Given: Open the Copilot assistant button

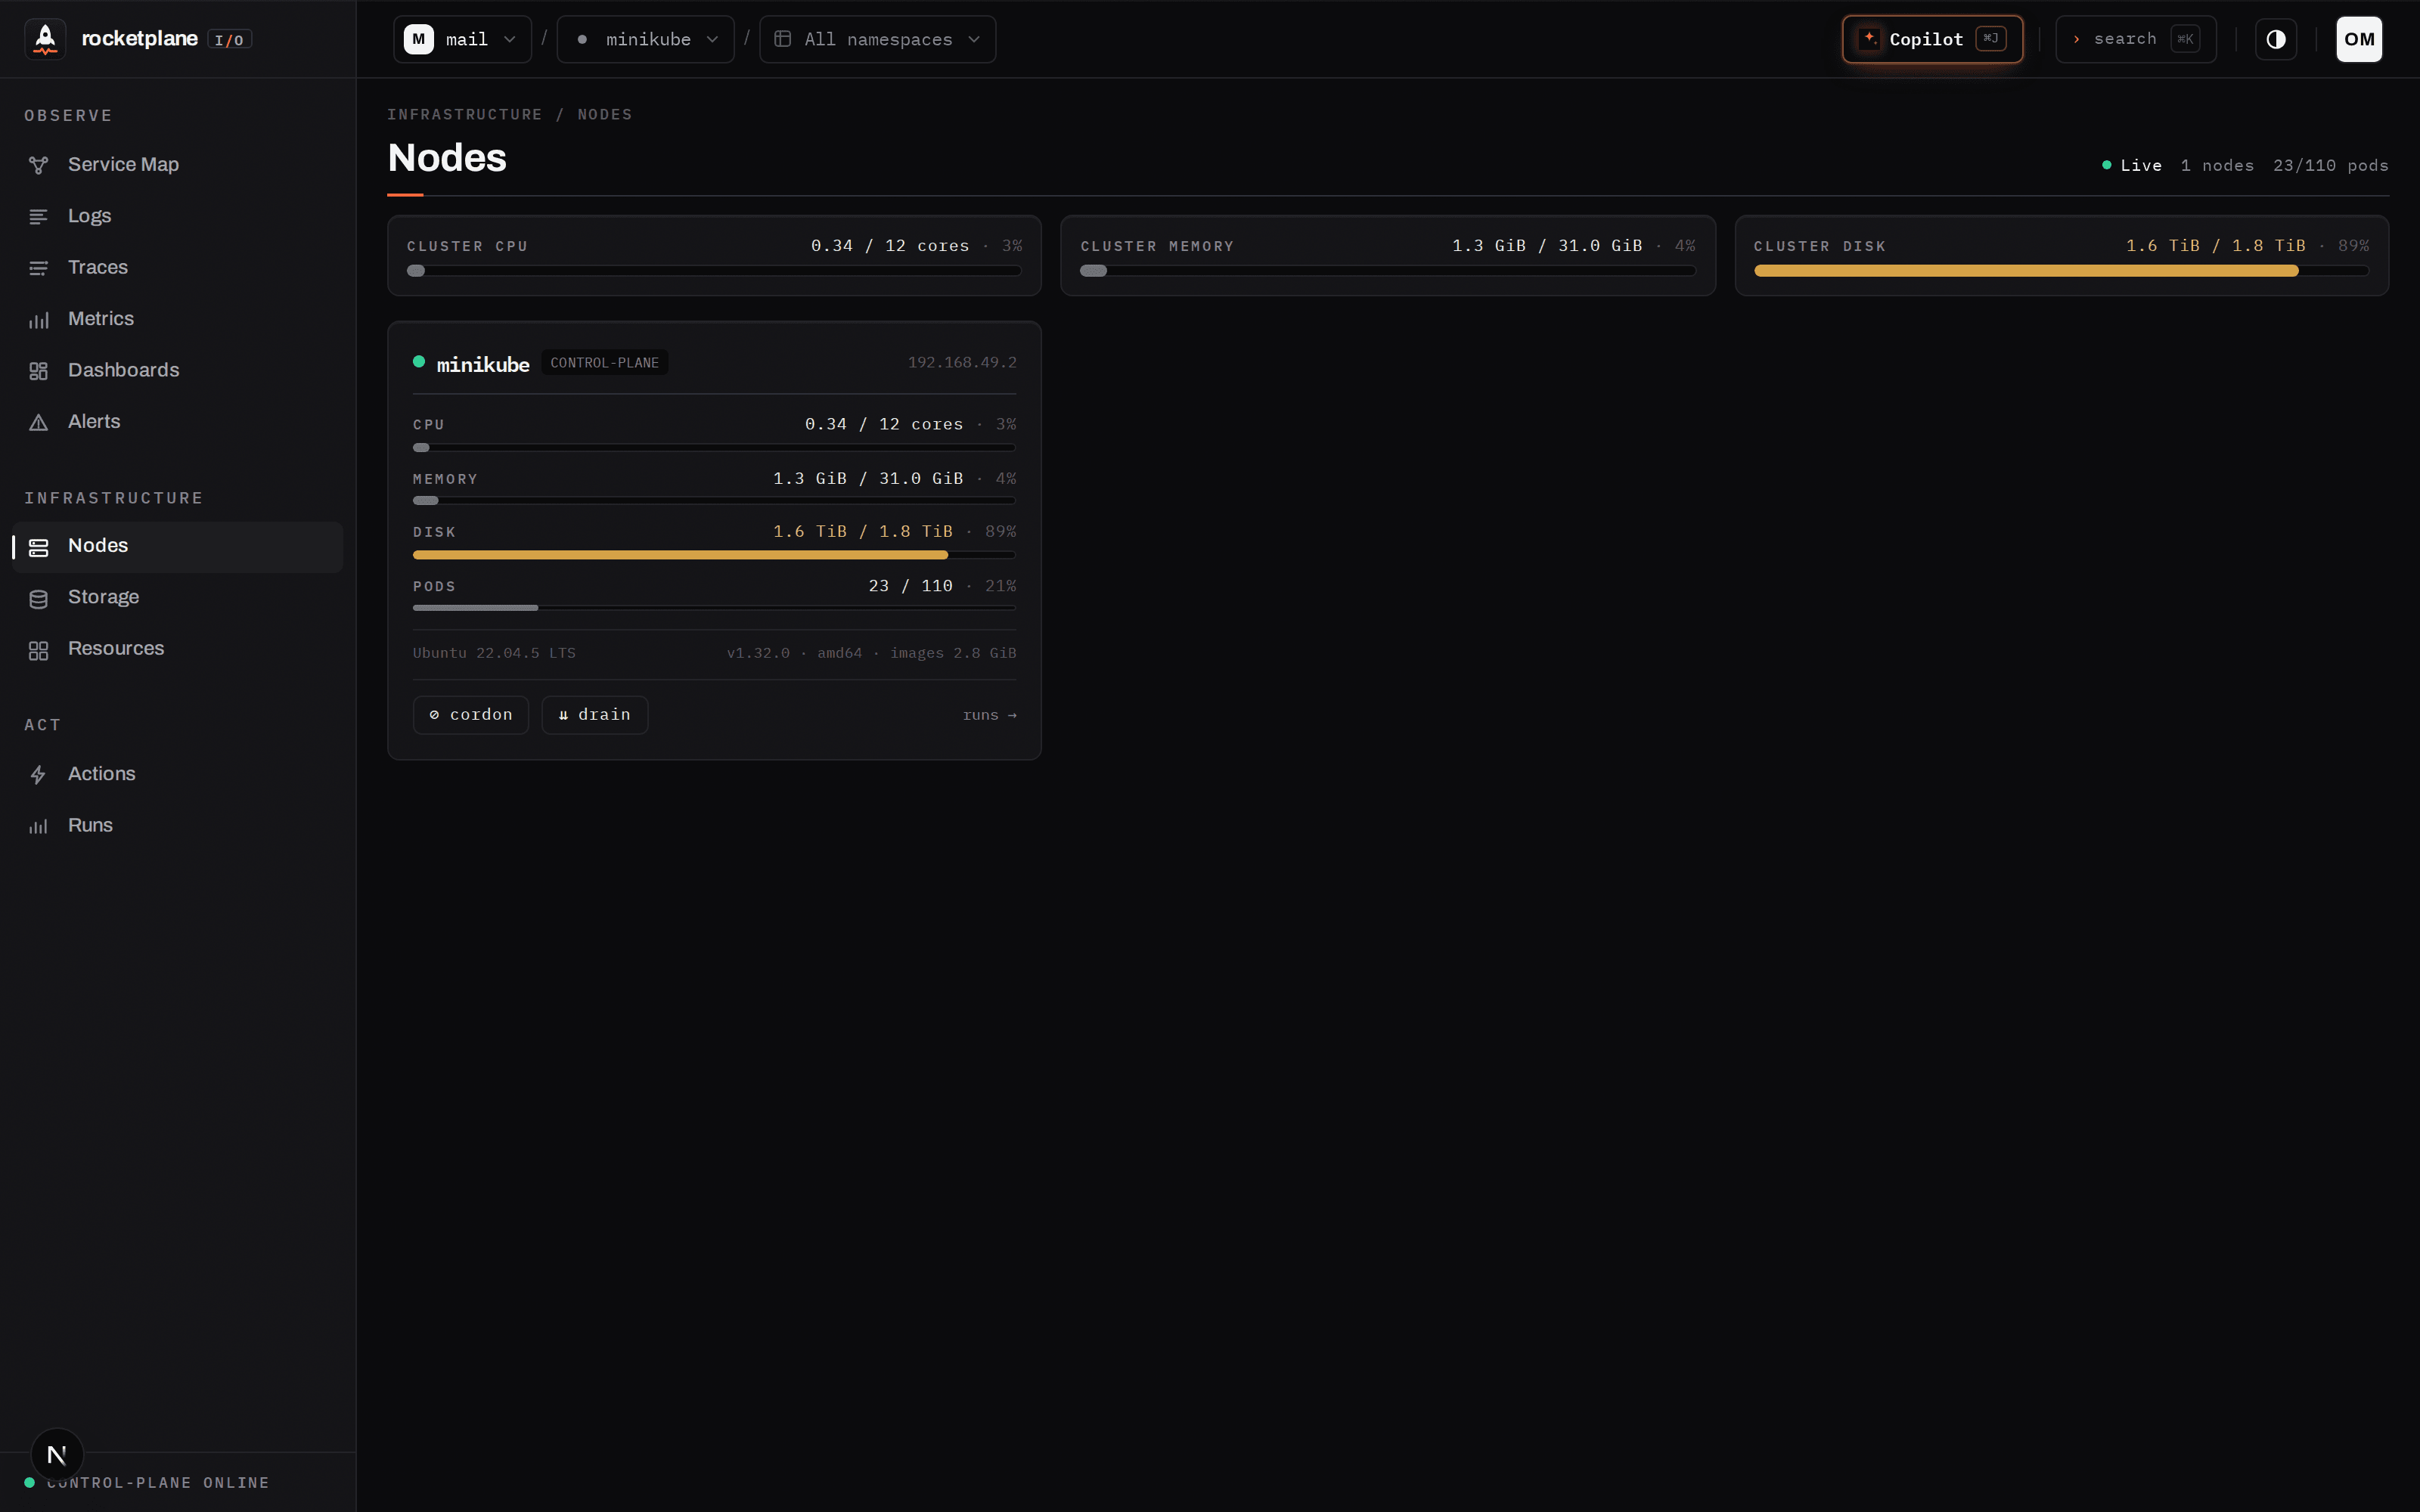Looking at the screenshot, I should click(x=1932, y=39).
